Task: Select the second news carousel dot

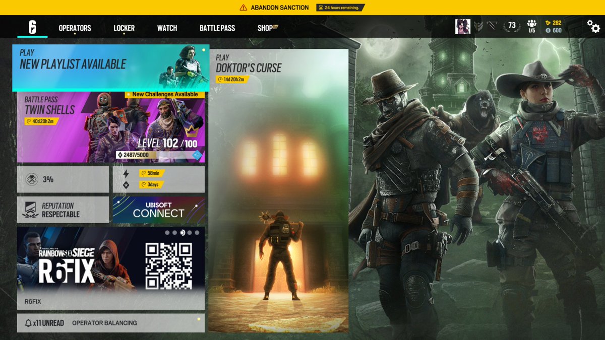Action: click(x=174, y=233)
